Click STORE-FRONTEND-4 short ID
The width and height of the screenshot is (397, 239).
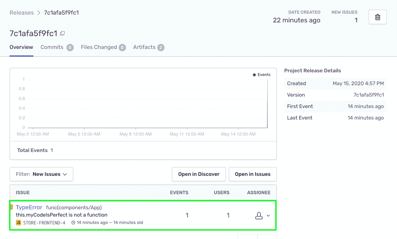pyautogui.click(x=44, y=223)
